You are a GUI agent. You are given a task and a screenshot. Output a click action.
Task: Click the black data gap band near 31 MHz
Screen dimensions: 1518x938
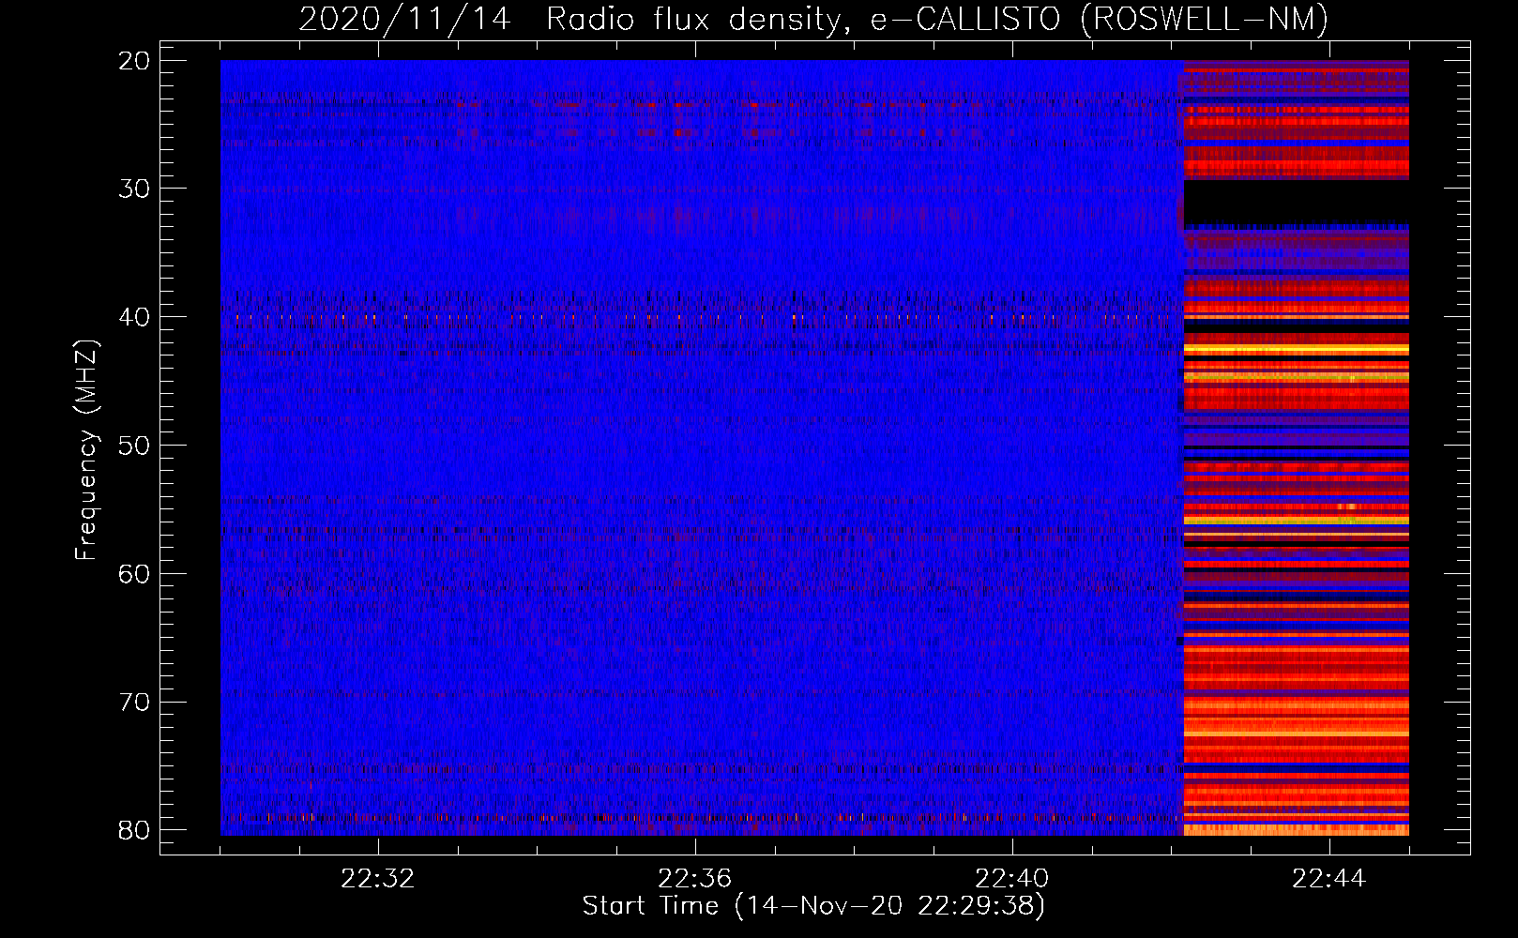[x=1297, y=203]
